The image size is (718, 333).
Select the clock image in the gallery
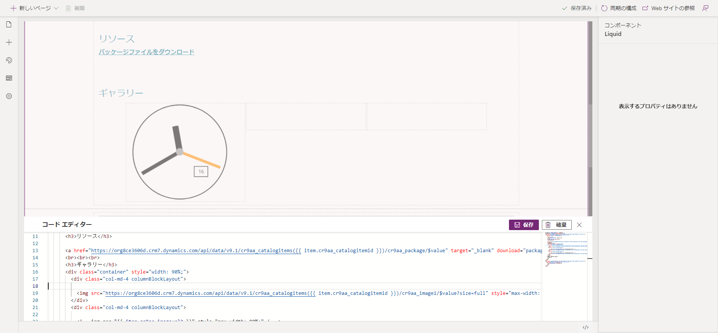180,152
